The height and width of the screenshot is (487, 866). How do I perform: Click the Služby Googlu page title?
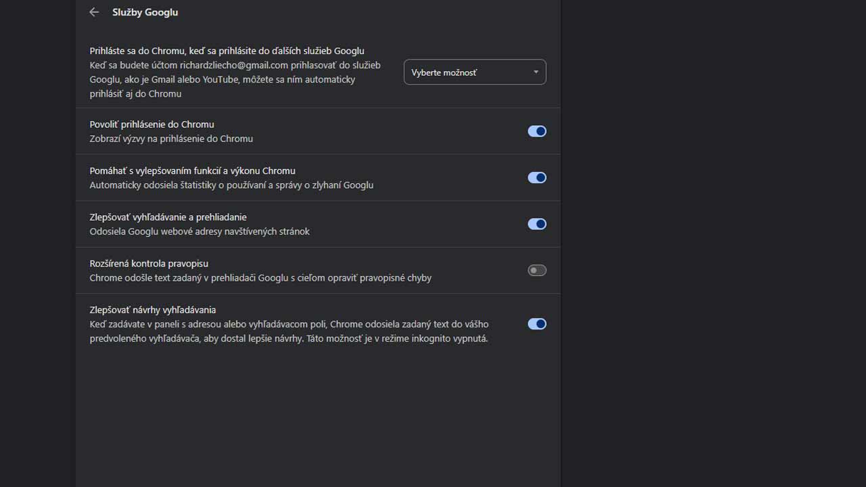[145, 12]
